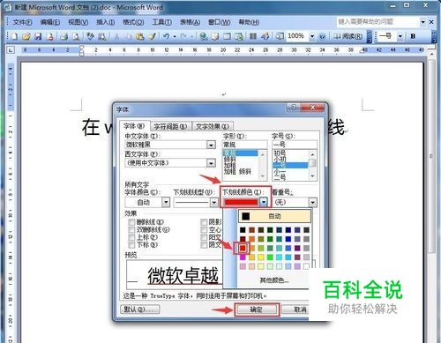Click the Columns toolbar icon
441x343 pixels.
tap(253, 36)
